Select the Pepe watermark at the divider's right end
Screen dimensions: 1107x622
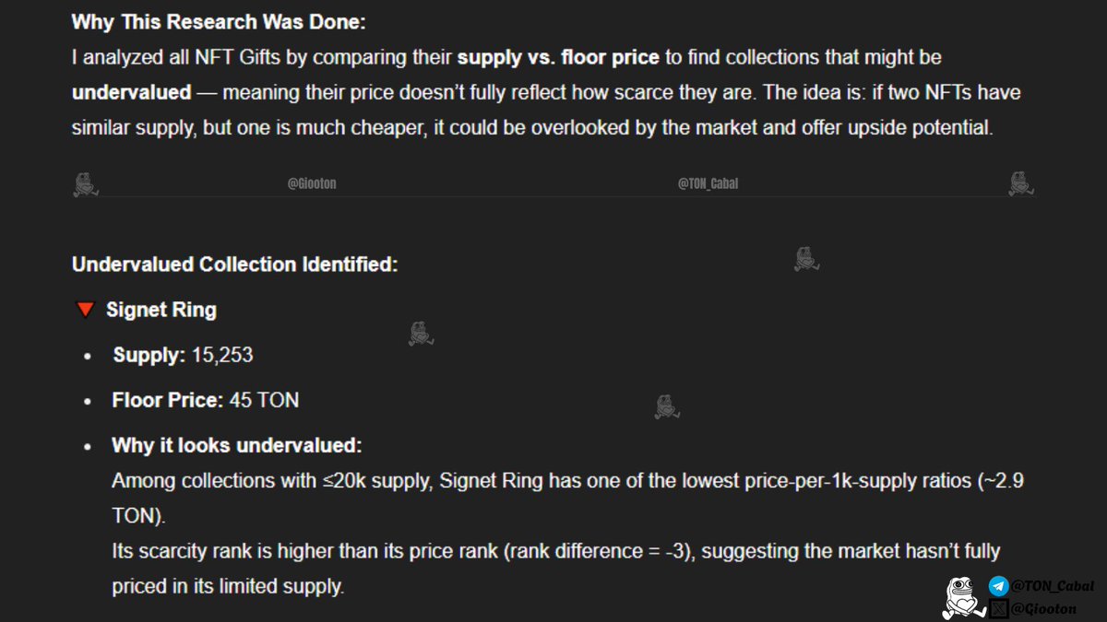[1019, 183]
